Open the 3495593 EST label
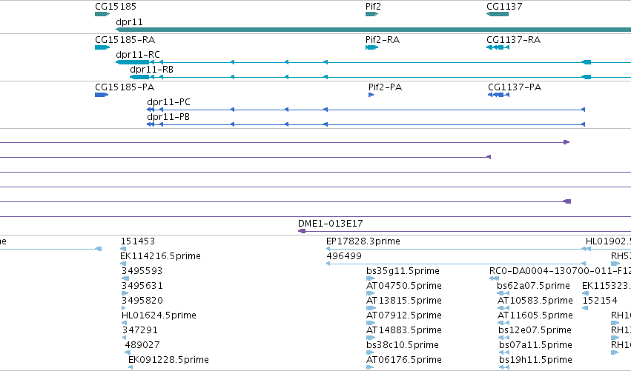The height and width of the screenshot is (371, 631). [142, 271]
